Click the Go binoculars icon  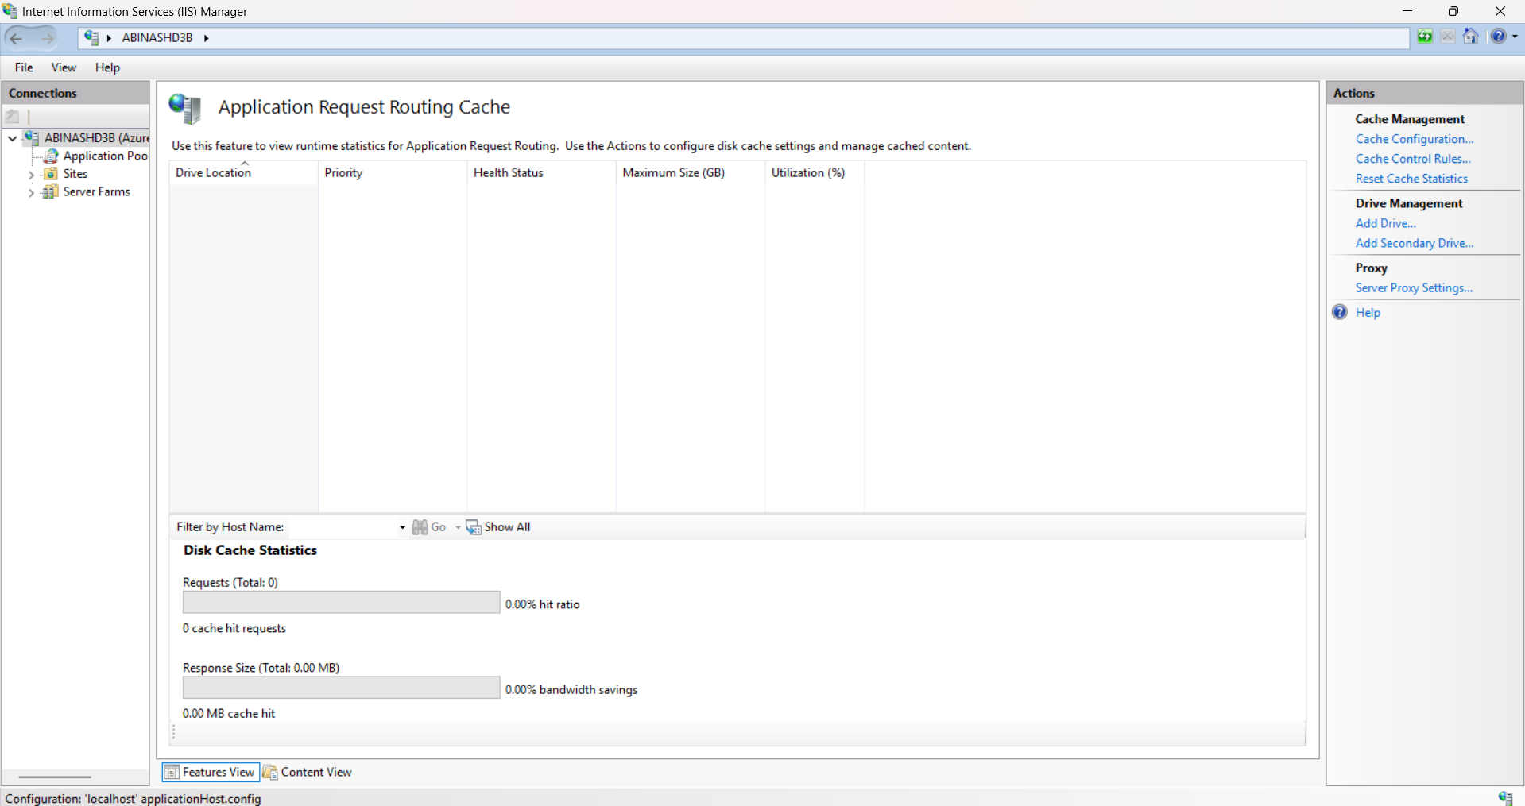click(x=420, y=527)
